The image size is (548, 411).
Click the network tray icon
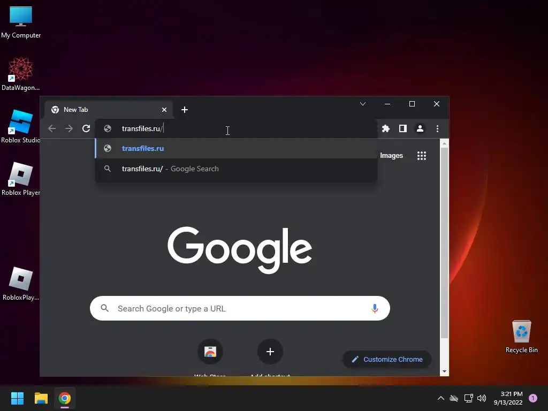click(468, 398)
